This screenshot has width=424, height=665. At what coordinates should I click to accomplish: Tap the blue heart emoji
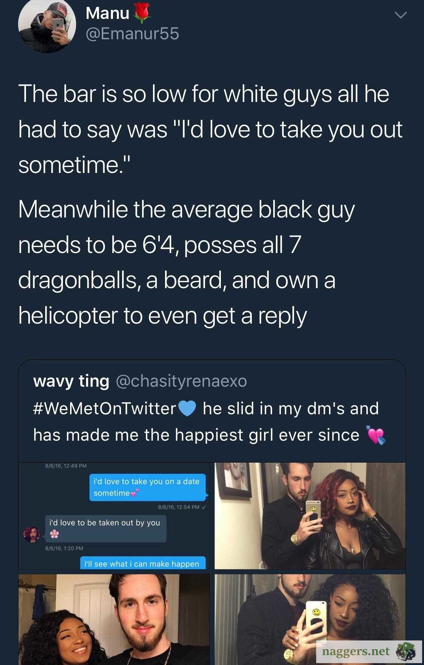tap(187, 409)
